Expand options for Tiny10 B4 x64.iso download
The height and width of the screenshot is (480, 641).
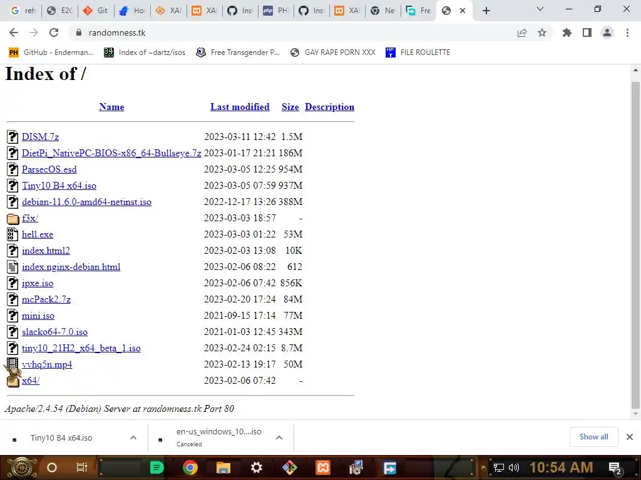[133, 437]
